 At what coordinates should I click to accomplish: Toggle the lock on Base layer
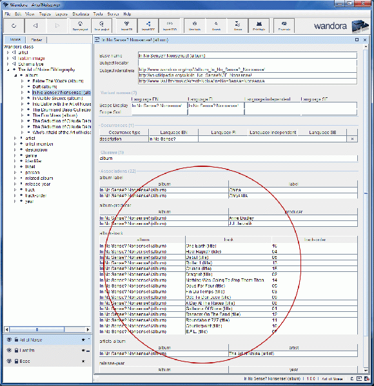click(16, 361)
